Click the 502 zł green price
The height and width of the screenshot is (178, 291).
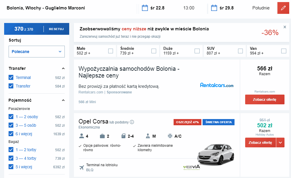click(265, 125)
